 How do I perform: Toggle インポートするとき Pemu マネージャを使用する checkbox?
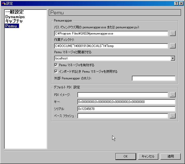click(56, 71)
